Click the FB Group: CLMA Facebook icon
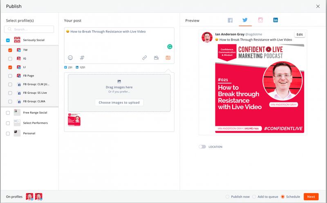 (19, 101)
